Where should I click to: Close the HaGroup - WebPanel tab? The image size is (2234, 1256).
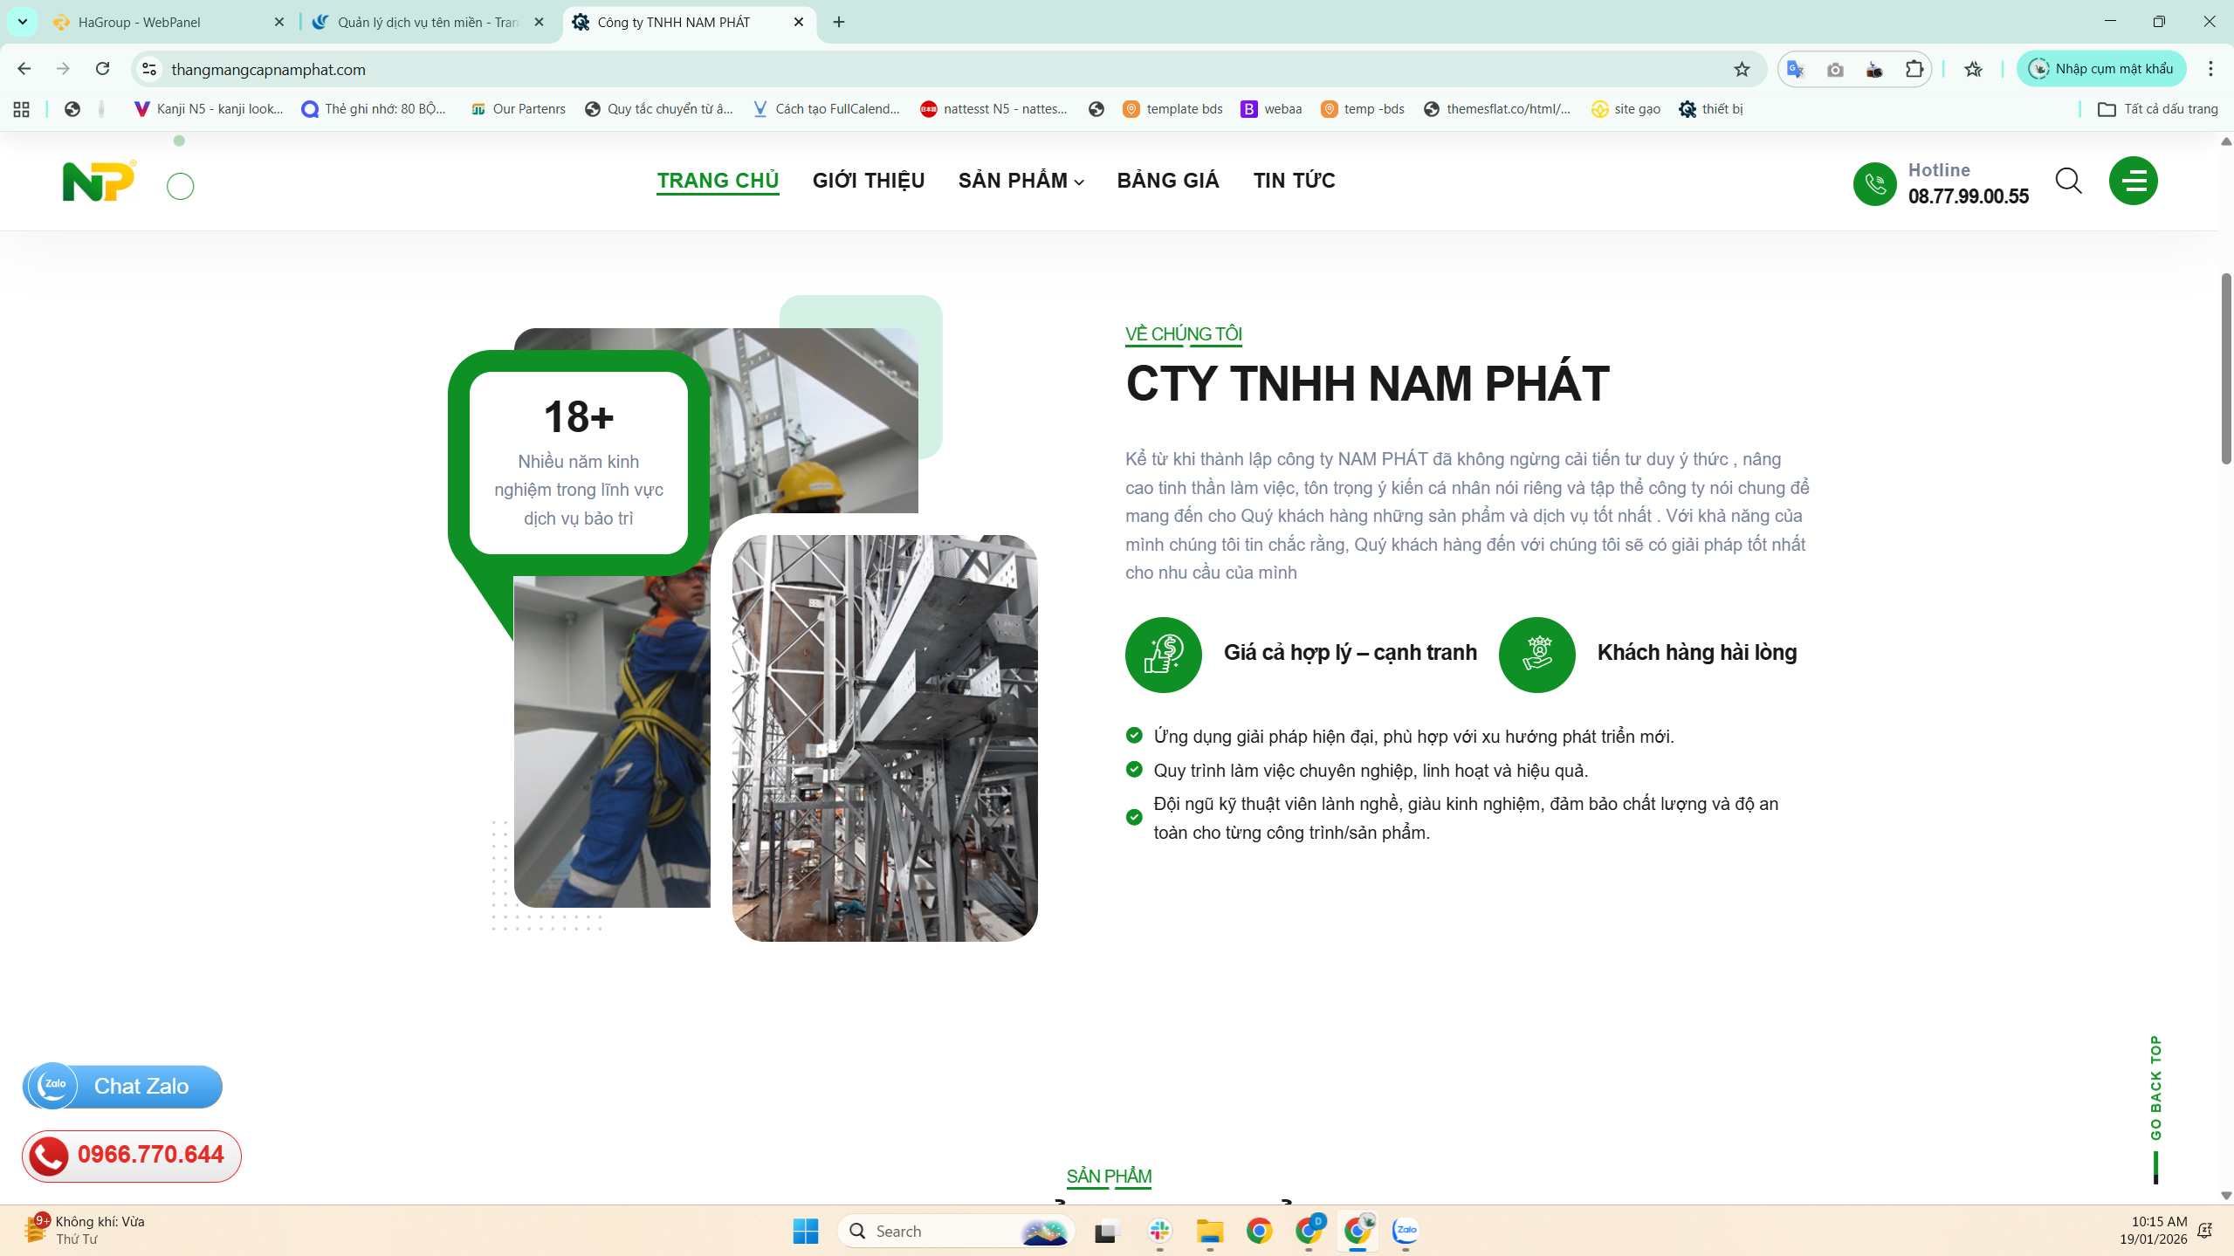278,22
